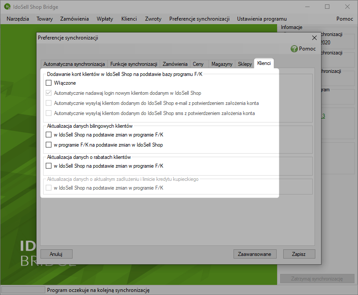358x295 pixels.
Task: Select the Magazyny tab
Action: click(222, 64)
